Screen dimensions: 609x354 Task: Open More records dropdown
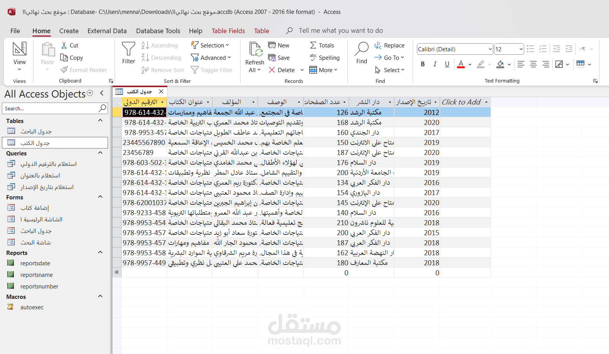coord(324,70)
